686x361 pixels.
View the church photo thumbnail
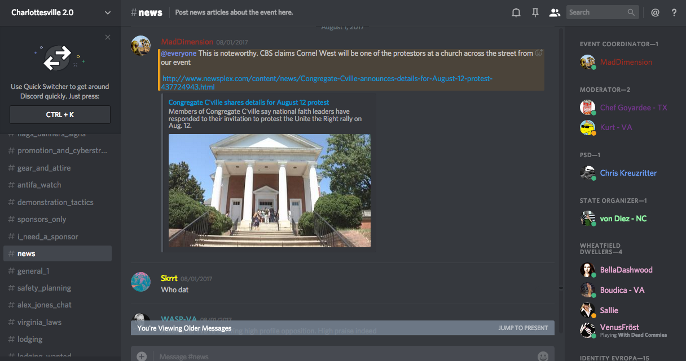tap(270, 190)
